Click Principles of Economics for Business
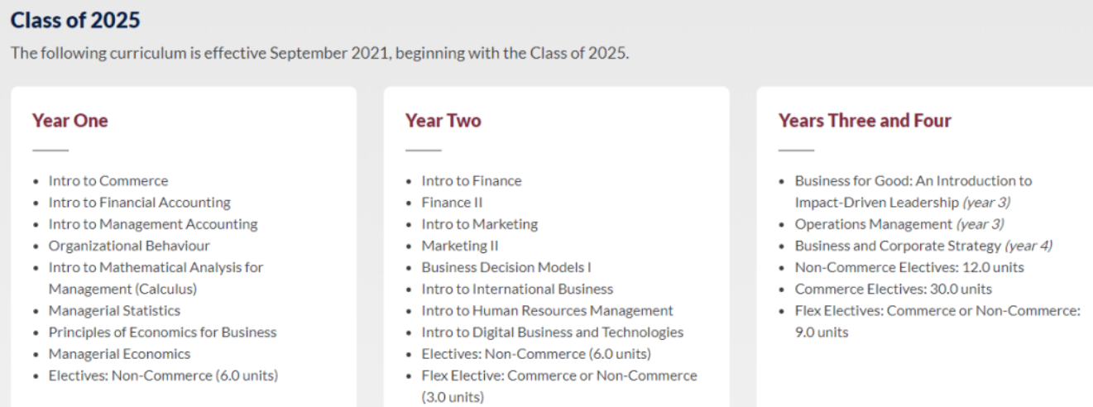 [162, 333]
